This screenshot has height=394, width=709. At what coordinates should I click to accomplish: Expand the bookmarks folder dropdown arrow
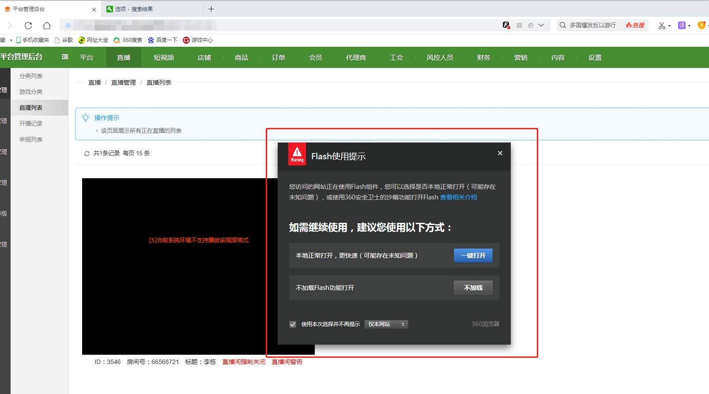11,40
